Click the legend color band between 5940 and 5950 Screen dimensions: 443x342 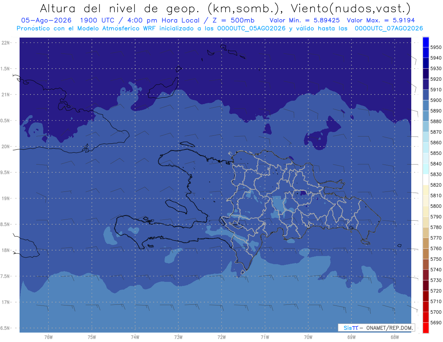coord(425,52)
